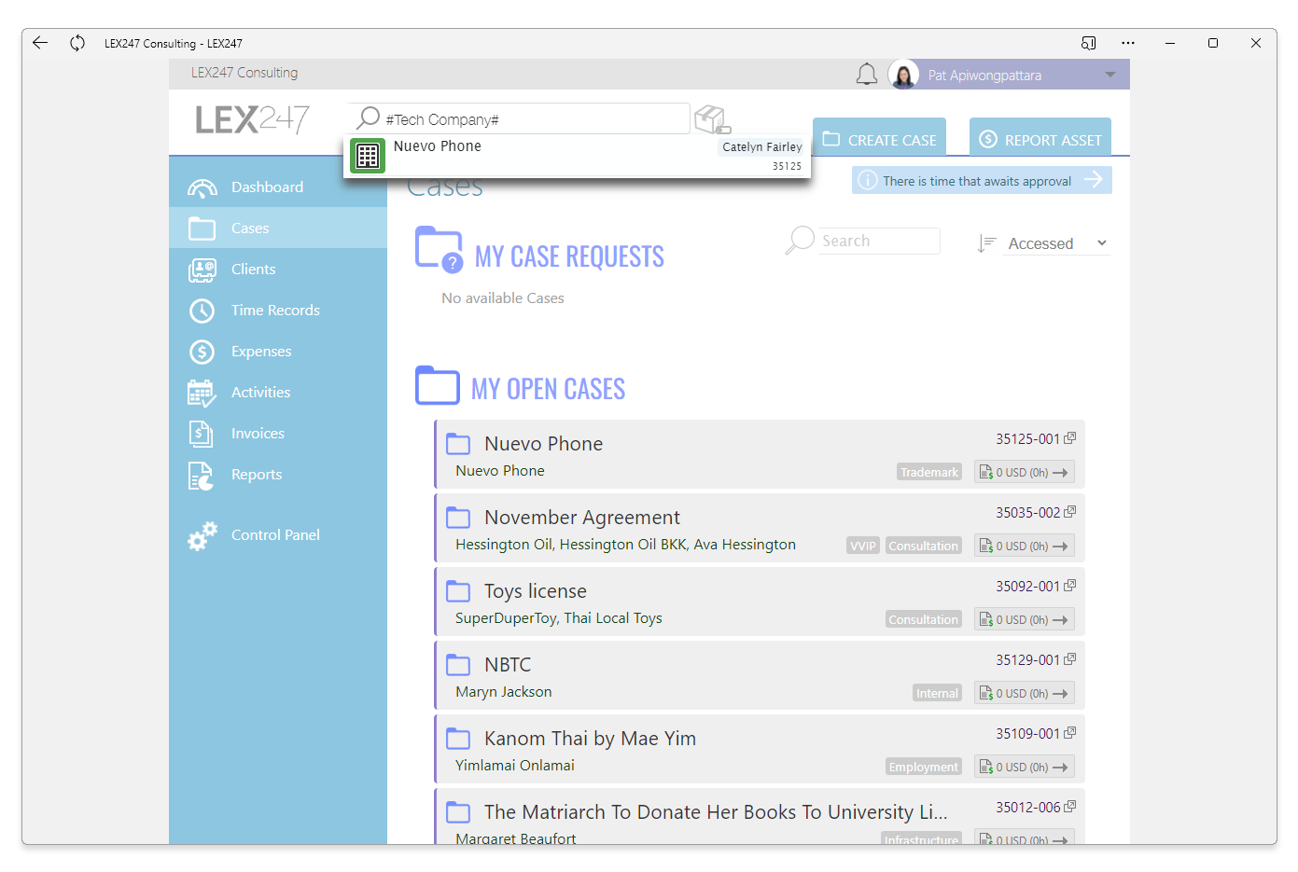Viewport: 1298px width, 872px height.
Task: Open popup window icon for case 35125-001
Action: pos(1070,438)
